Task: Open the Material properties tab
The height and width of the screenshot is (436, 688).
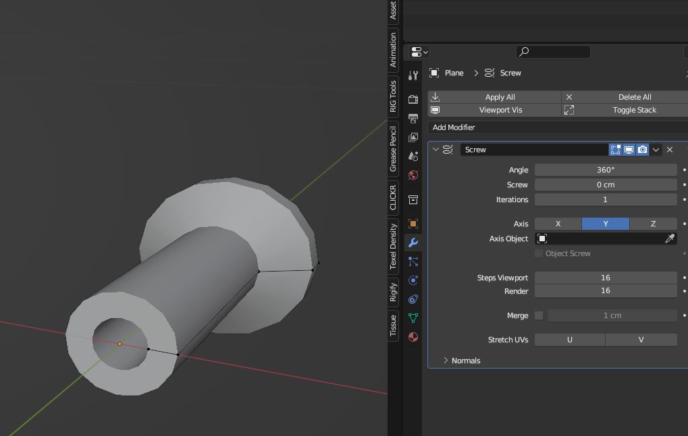Action: (413, 337)
